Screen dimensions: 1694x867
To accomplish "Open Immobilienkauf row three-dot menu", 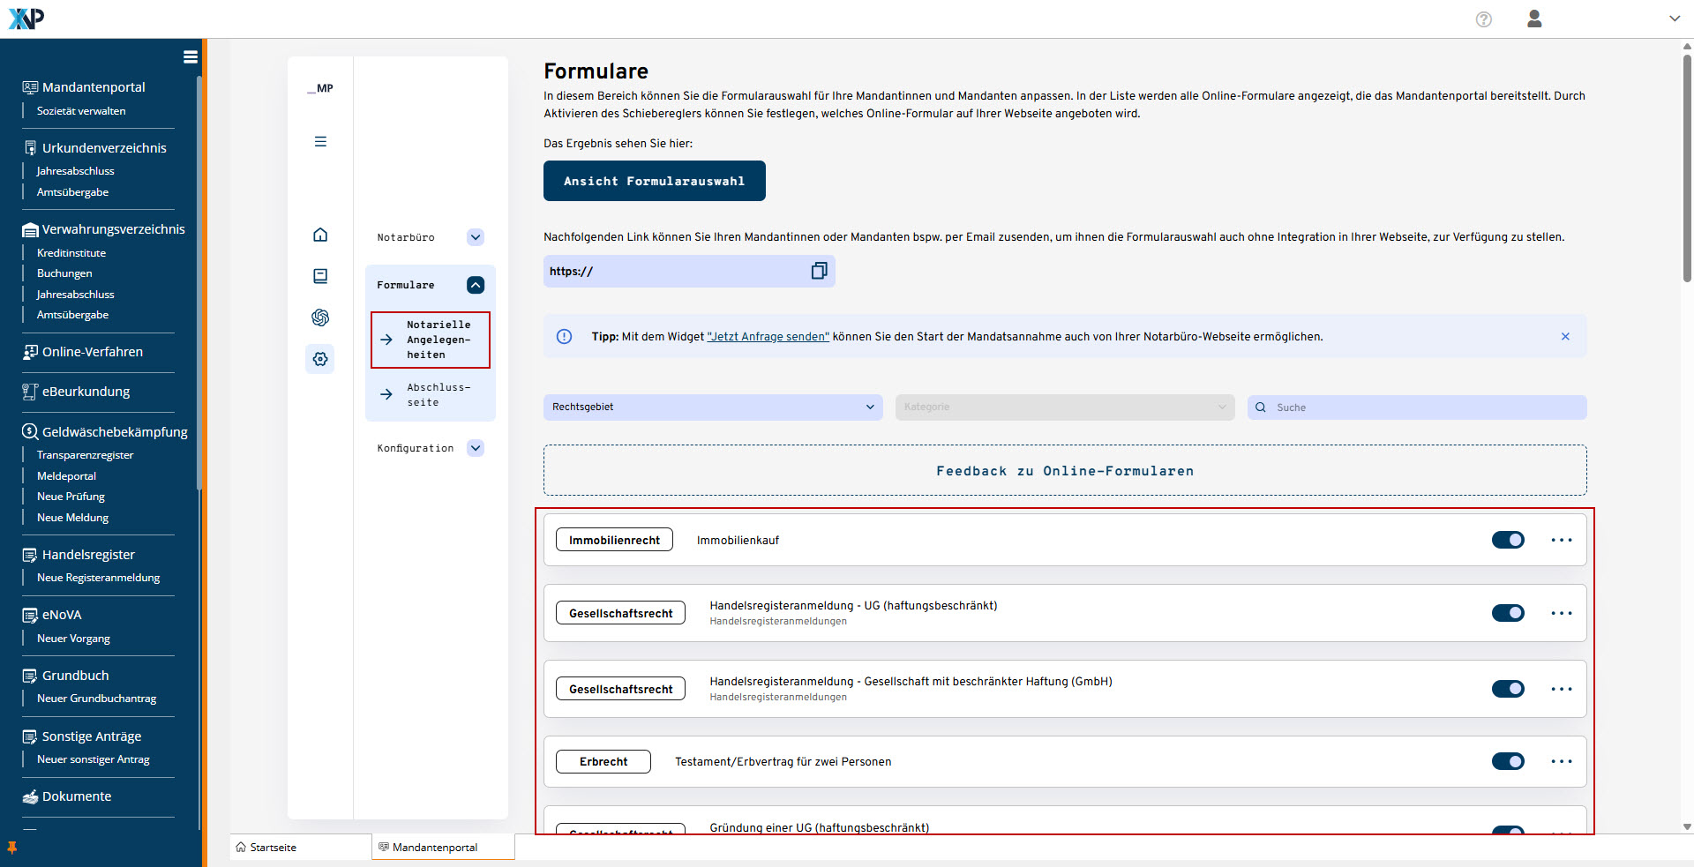I will (1562, 540).
